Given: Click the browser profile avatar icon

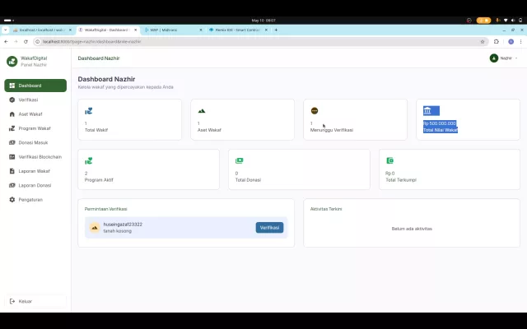Looking at the screenshot, I should (511, 42).
